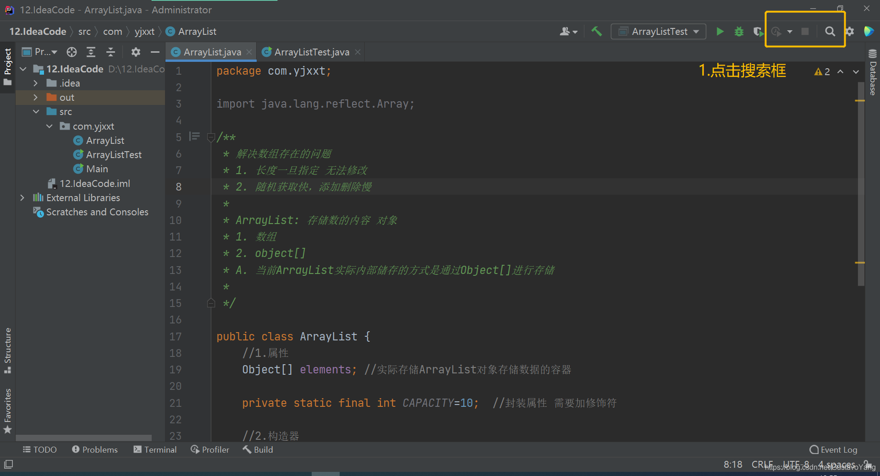This screenshot has height=476, width=880.
Task: Click Collapse All in Project panel
Action: pos(110,52)
